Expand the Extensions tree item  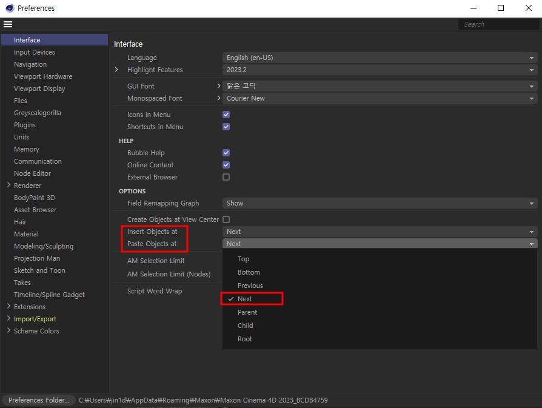(x=8, y=306)
